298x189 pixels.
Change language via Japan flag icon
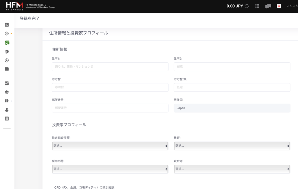click(x=279, y=6)
